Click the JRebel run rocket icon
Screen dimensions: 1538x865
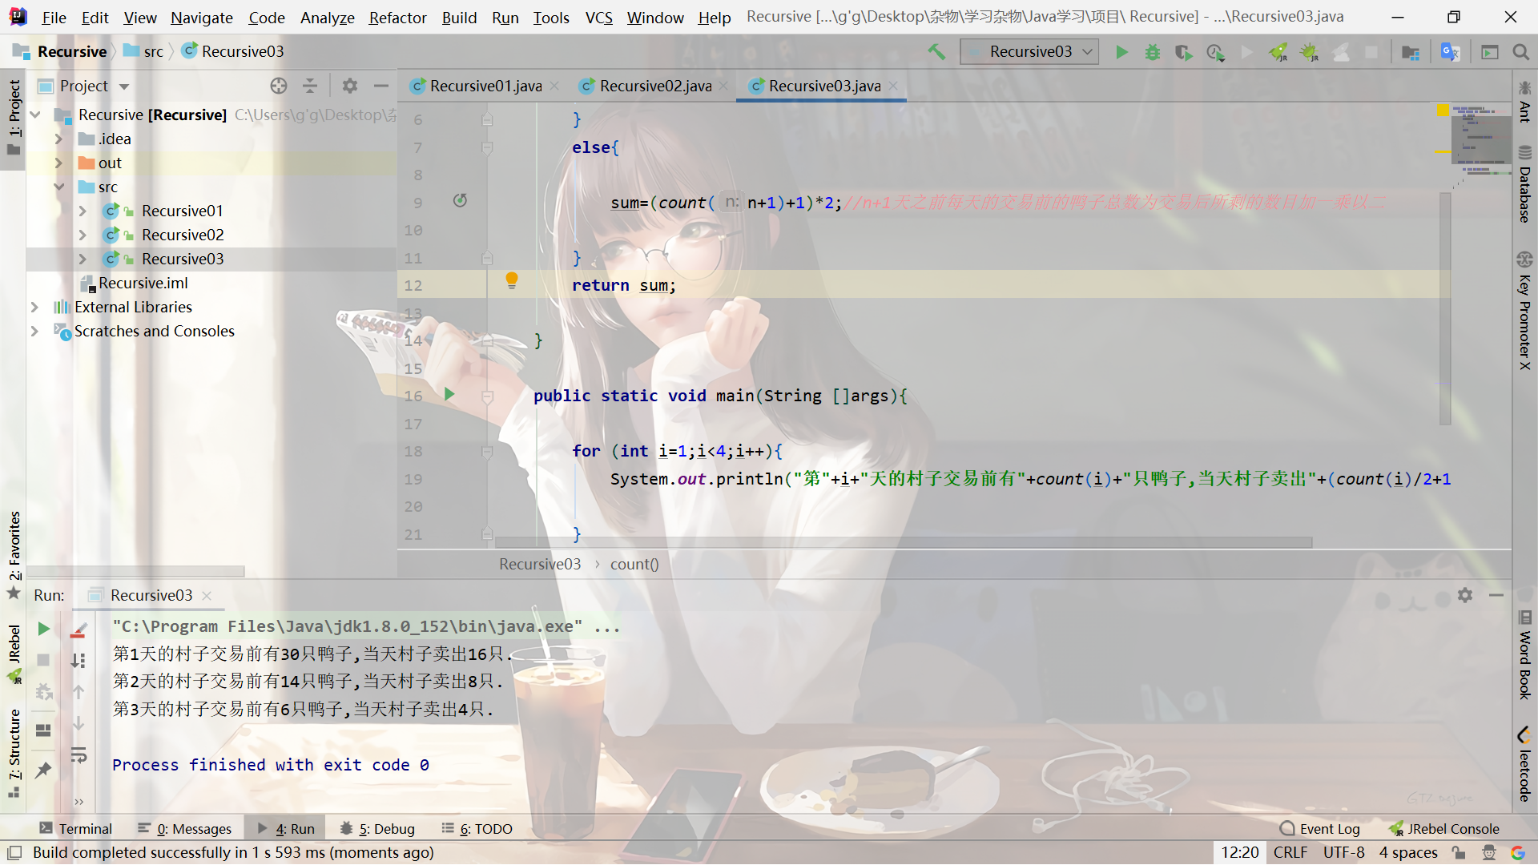(1278, 52)
